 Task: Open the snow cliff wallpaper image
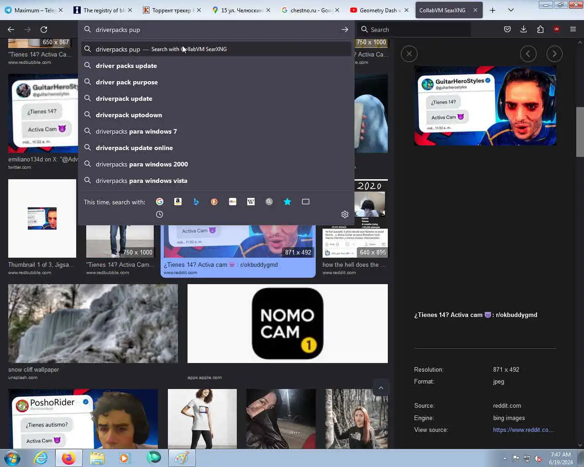[93, 324]
